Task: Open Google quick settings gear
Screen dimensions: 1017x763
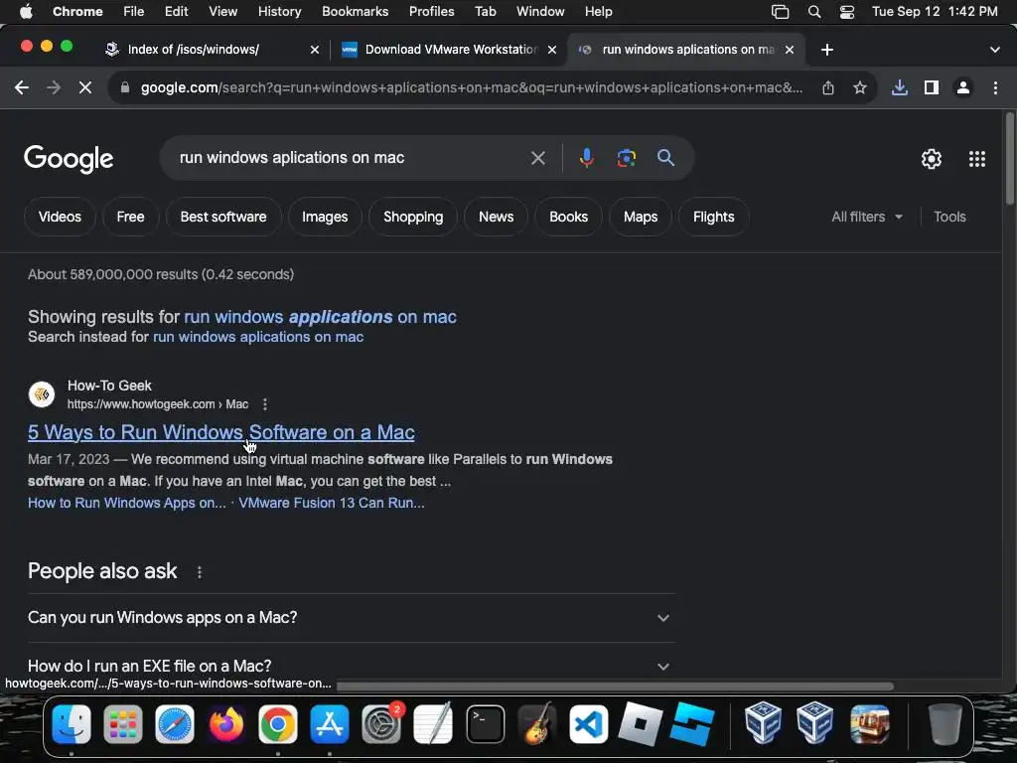Action: (x=932, y=159)
